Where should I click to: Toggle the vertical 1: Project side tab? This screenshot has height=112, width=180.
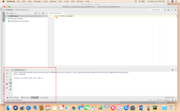click(4, 17)
